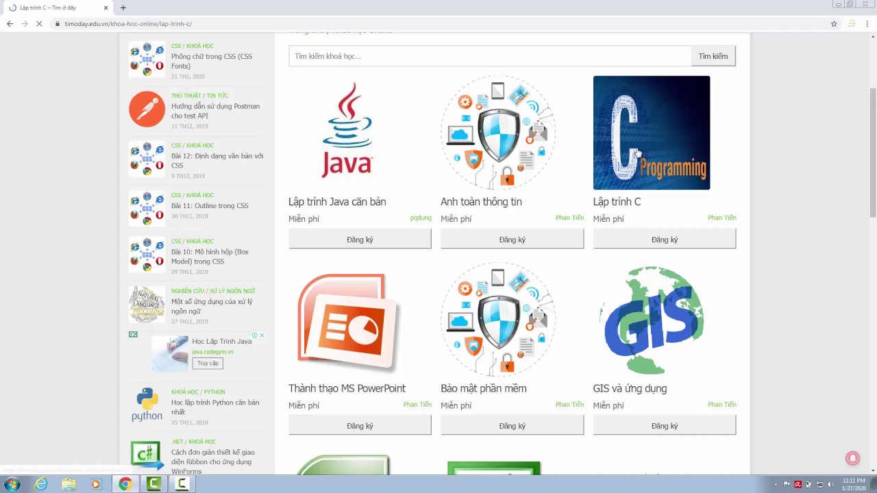The width and height of the screenshot is (877, 493).
Task: Open the Chrome menu
Action: click(867, 24)
